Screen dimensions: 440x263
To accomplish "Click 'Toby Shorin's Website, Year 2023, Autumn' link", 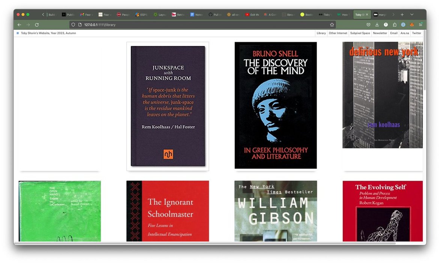I will coord(48,33).
